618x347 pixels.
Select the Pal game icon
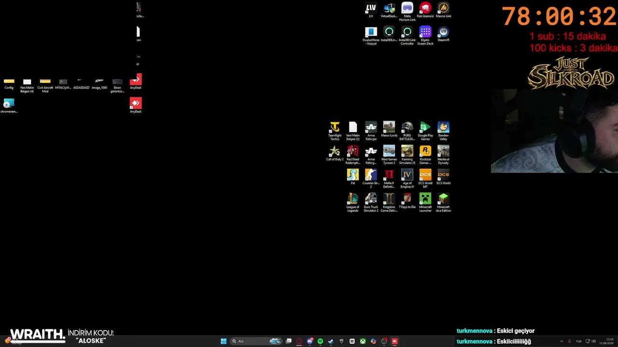point(353,177)
